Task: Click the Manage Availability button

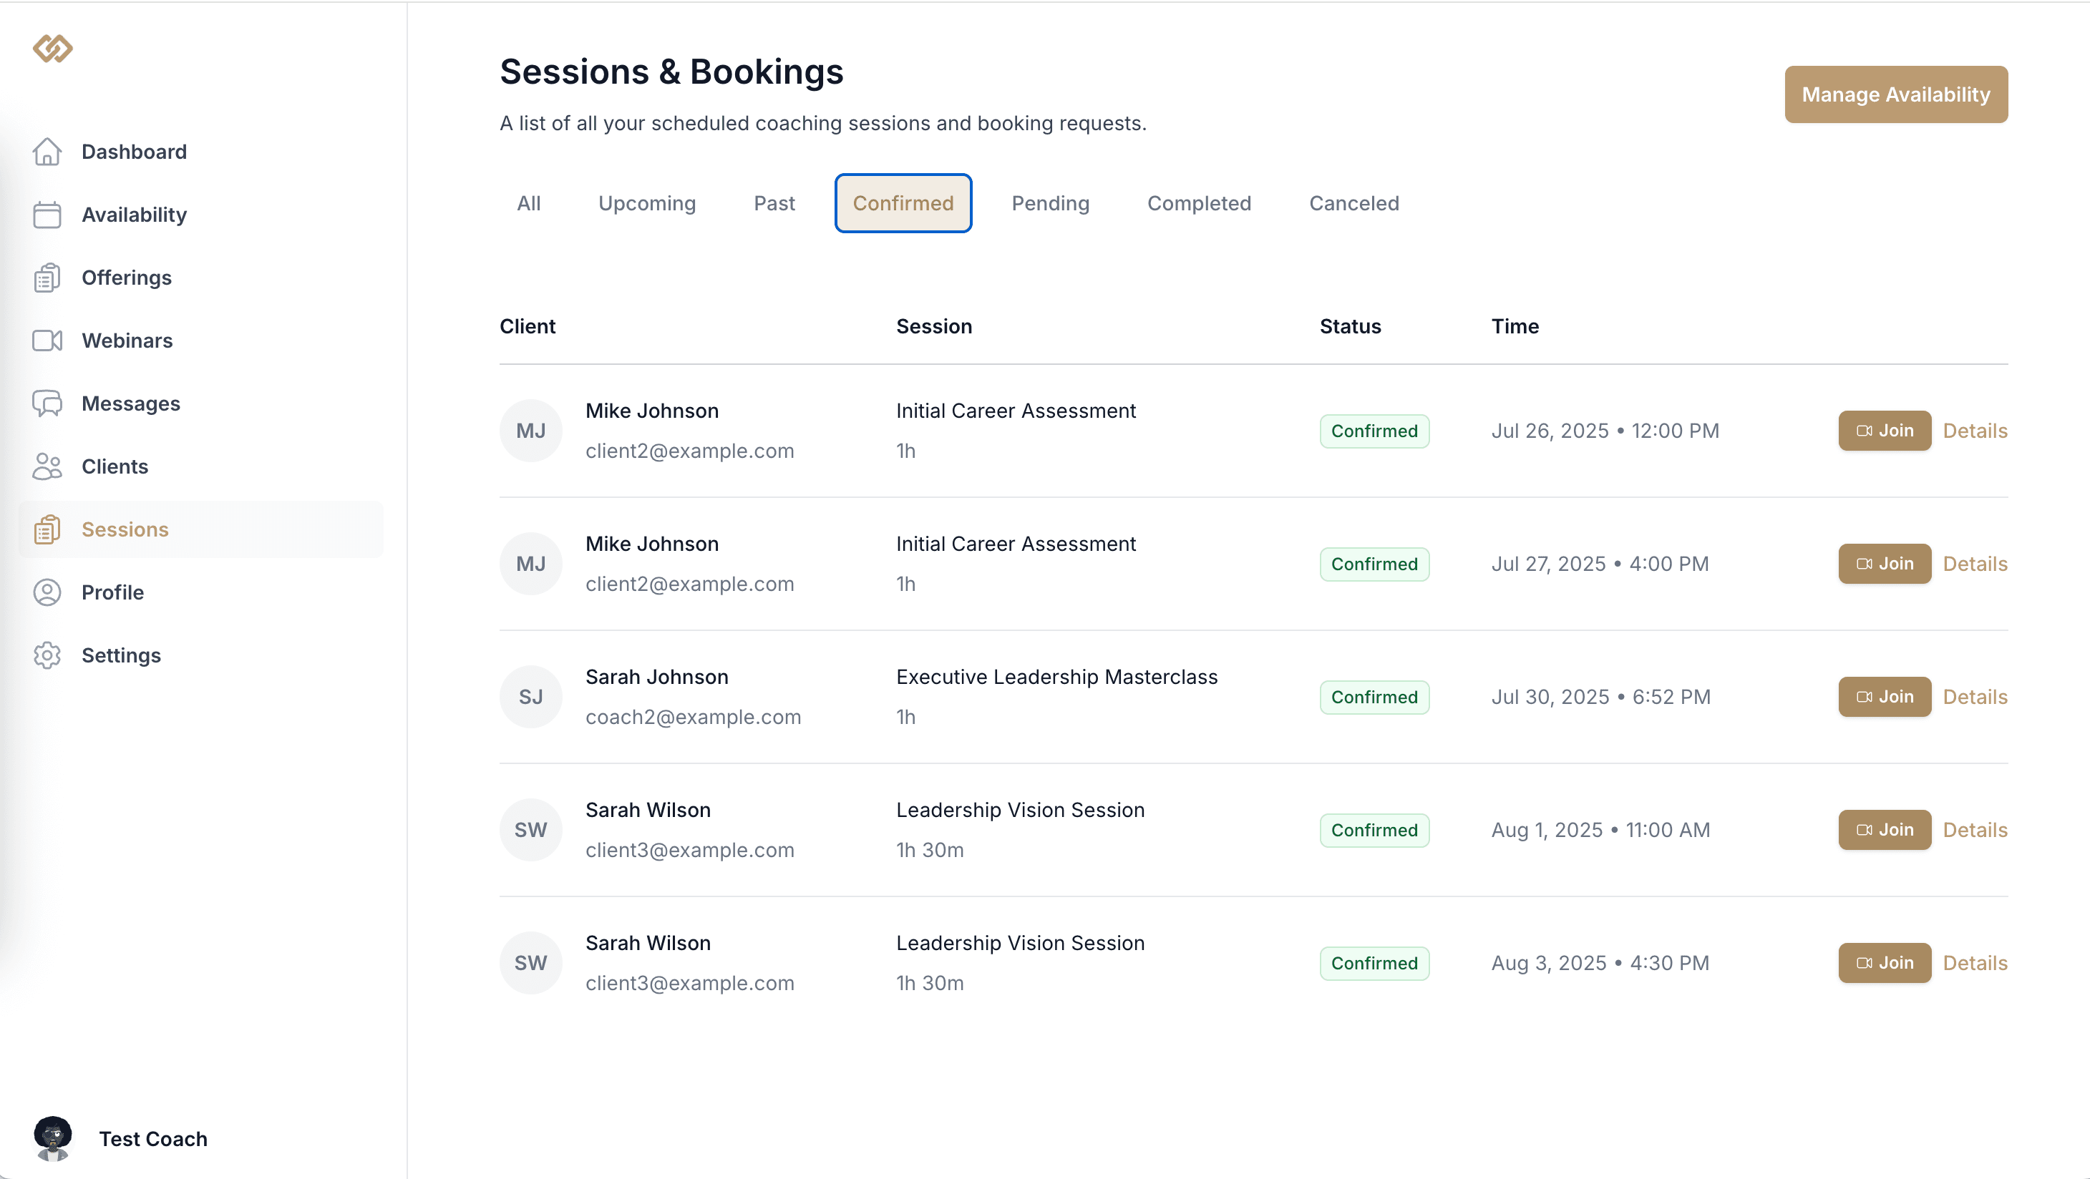Action: (x=1895, y=94)
